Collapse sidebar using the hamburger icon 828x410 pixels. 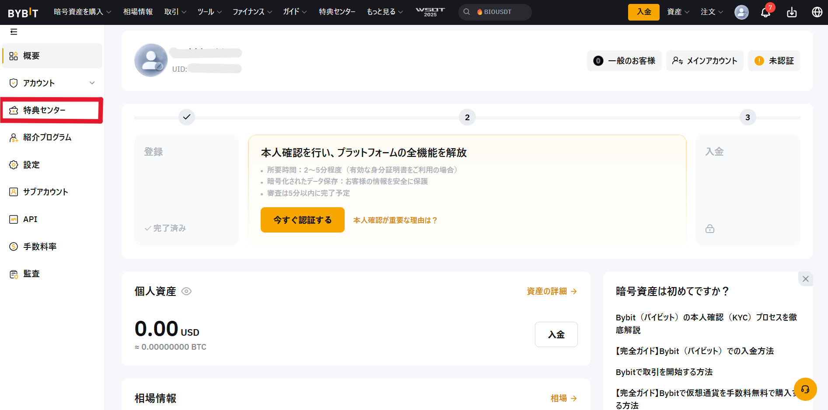pos(14,32)
